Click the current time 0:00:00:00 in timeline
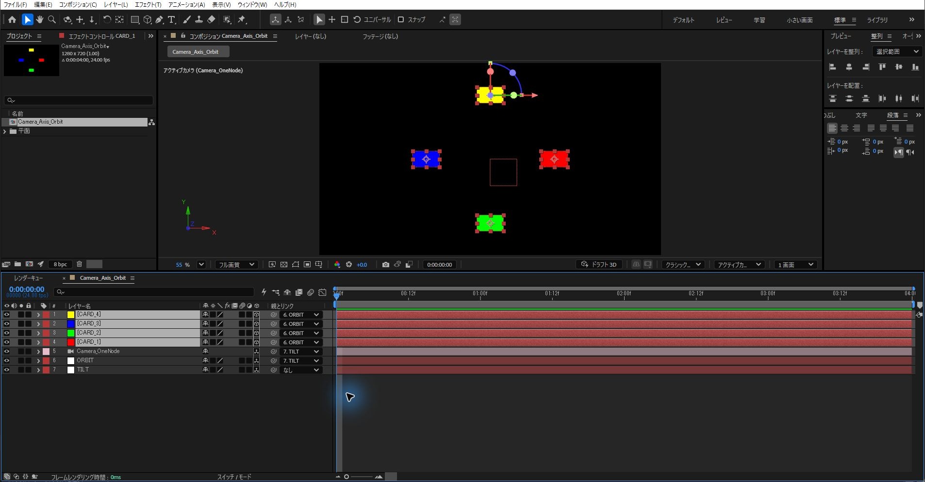This screenshot has width=925, height=482. (27, 289)
